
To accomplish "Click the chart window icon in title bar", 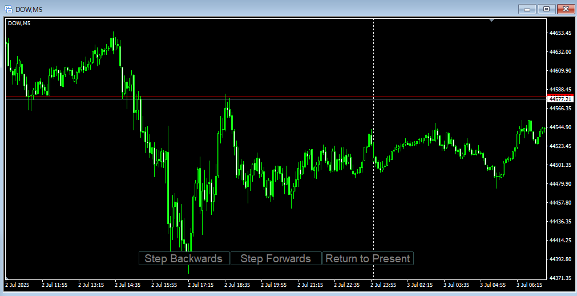I will coord(8,9).
